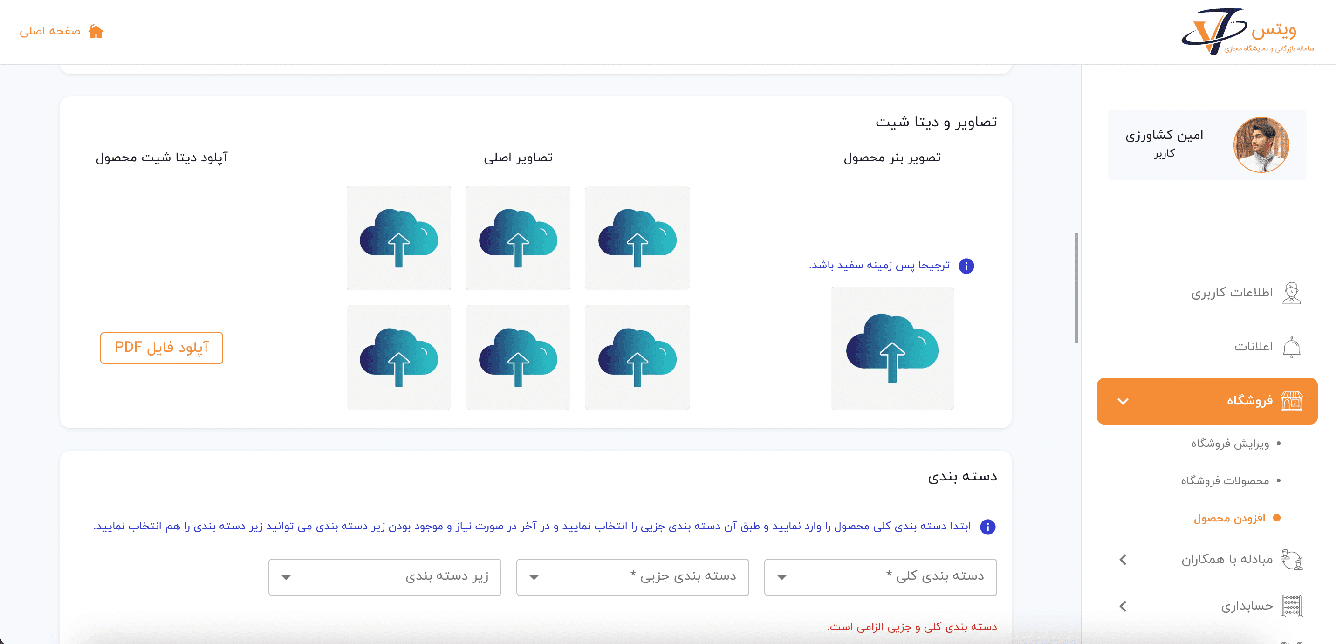Click the آپلود فایل PDF button
The image size is (1336, 644).
[161, 348]
